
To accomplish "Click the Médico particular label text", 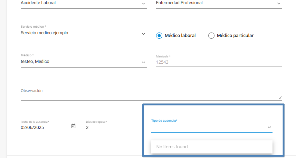I will [x=235, y=36].
